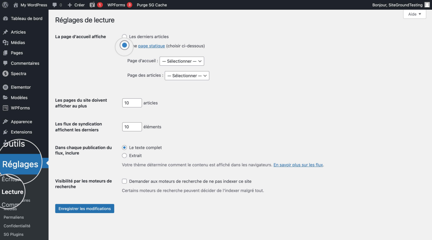Click the Pages sidebar icon

tap(5, 53)
